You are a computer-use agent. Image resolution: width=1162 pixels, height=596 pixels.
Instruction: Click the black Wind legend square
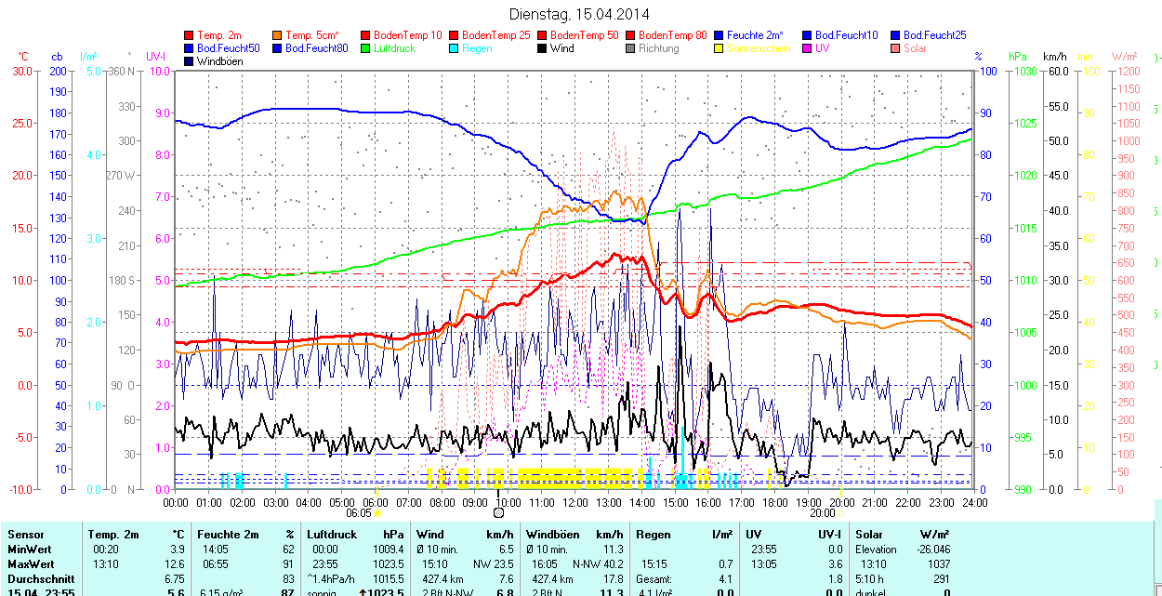point(543,48)
